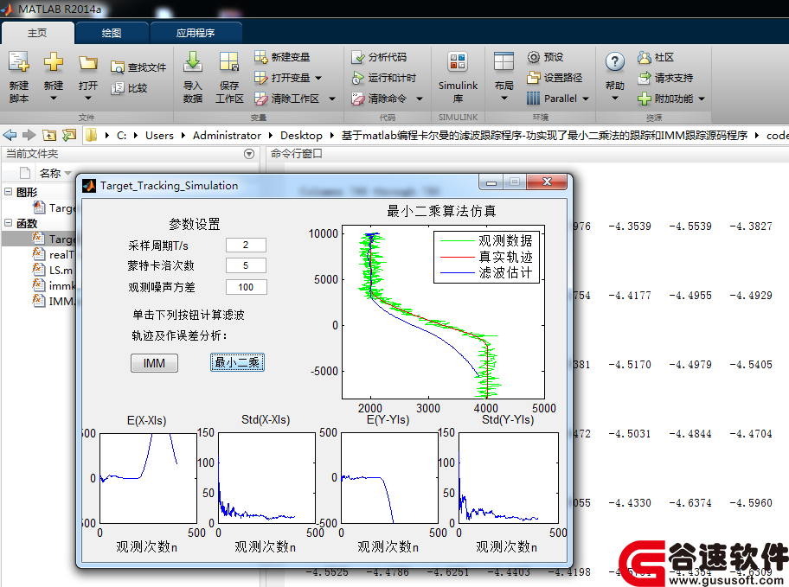Switch to the 应用程序 (Apps) tab
The image size is (789, 587).
(x=196, y=33)
